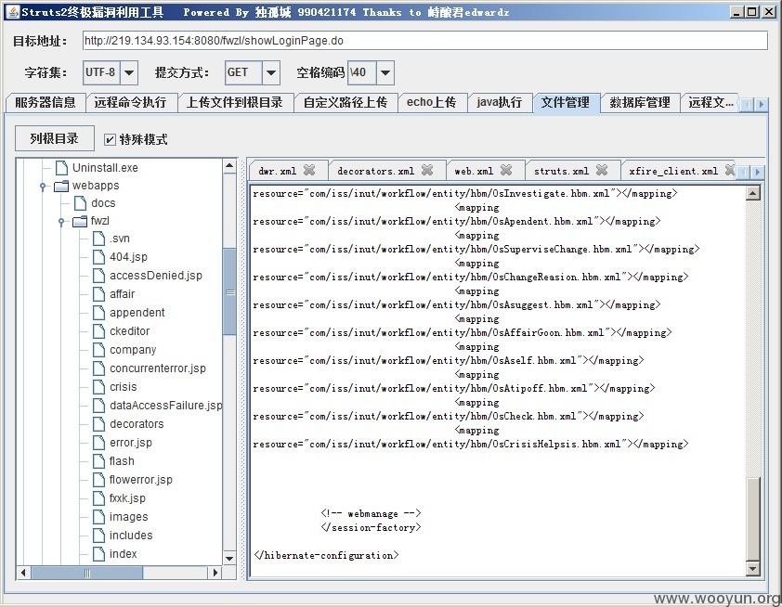Close the web.xml file tab
This screenshot has width=782, height=607.
pos(506,171)
